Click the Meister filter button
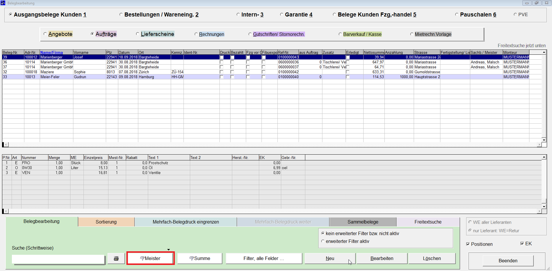Screen dimensions: 552x271 click(150, 258)
